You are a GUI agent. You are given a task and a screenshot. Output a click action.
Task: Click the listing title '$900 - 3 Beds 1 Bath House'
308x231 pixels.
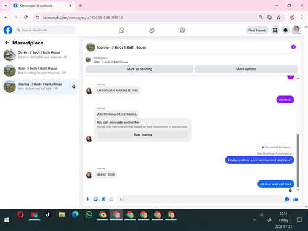tap(111, 62)
